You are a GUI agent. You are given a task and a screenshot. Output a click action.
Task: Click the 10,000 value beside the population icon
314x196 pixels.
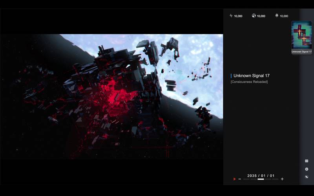click(x=284, y=16)
